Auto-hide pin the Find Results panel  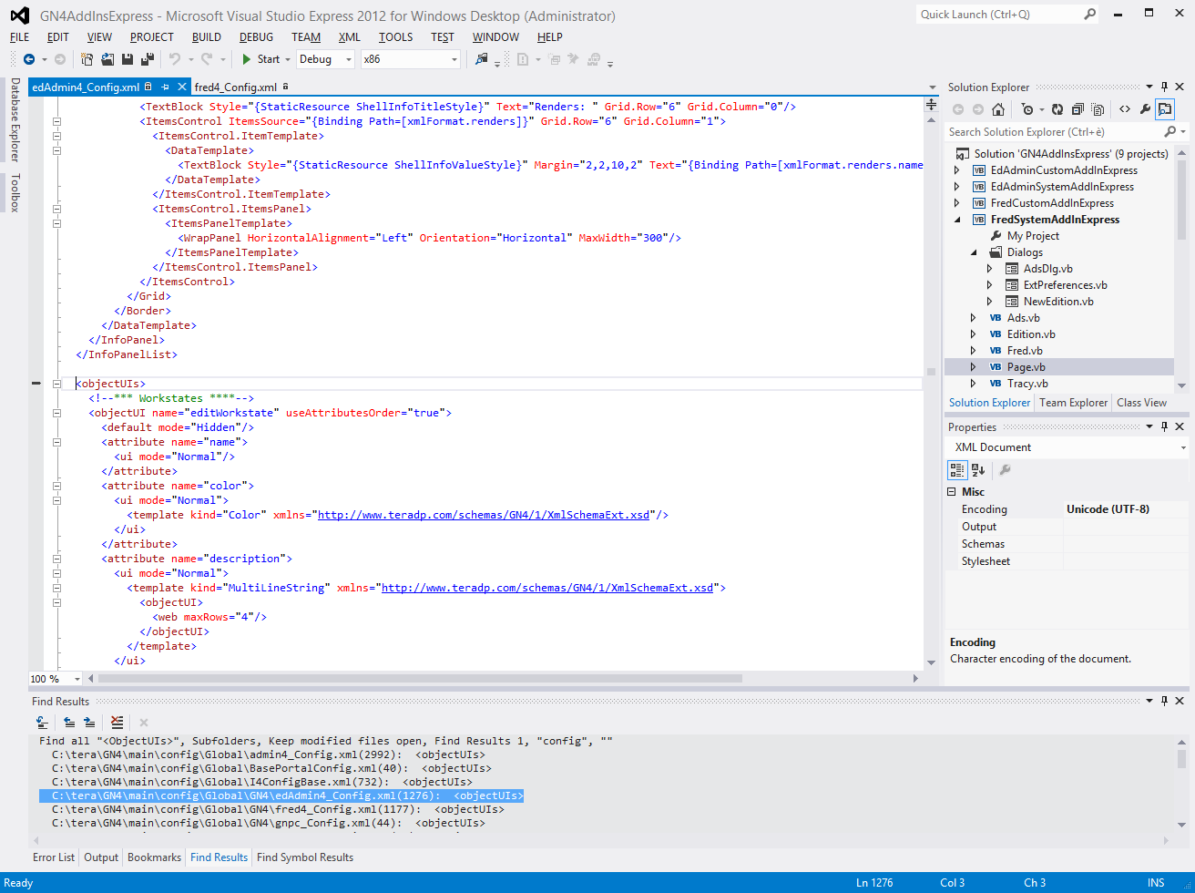click(1164, 701)
